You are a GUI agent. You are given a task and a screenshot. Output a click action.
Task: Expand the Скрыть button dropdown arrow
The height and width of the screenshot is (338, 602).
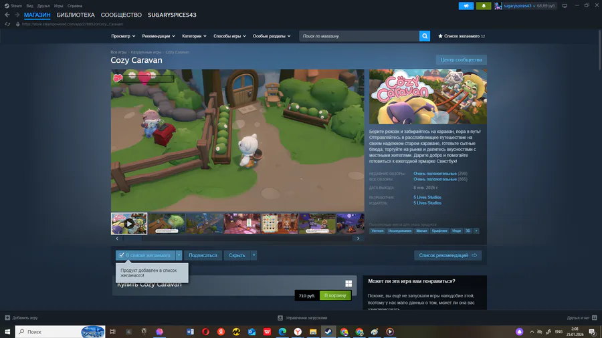(254, 255)
